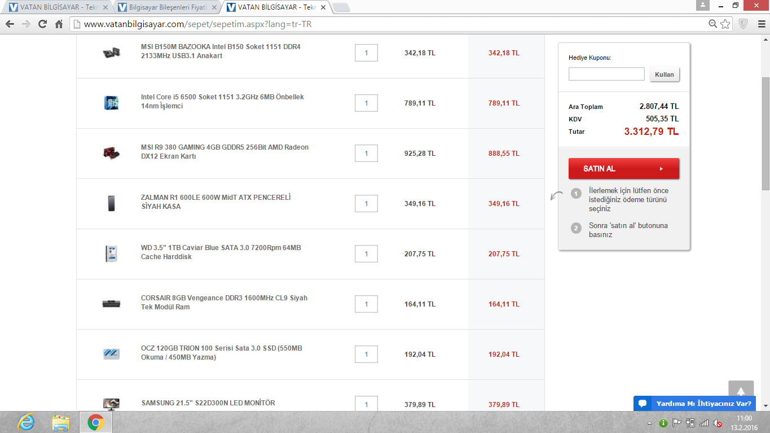Viewport: 770px width, 433px height.
Task: Open File Explorer from the taskbar
Action: click(61, 422)
